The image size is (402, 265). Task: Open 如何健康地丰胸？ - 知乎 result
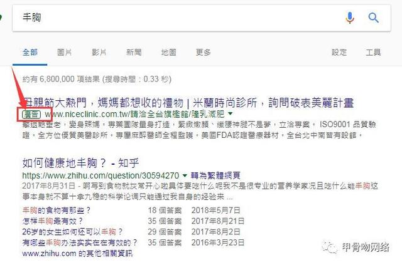click(x=80, y=163)
